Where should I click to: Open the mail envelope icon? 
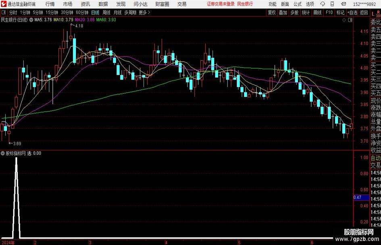pos(344,4)
